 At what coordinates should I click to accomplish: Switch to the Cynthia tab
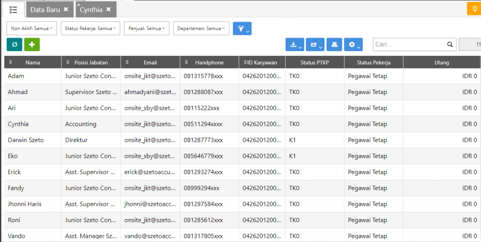coord(91,9)
